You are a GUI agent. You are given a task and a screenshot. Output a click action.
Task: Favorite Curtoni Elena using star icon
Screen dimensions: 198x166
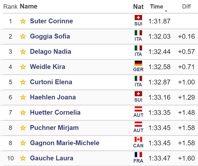point(23,82)
